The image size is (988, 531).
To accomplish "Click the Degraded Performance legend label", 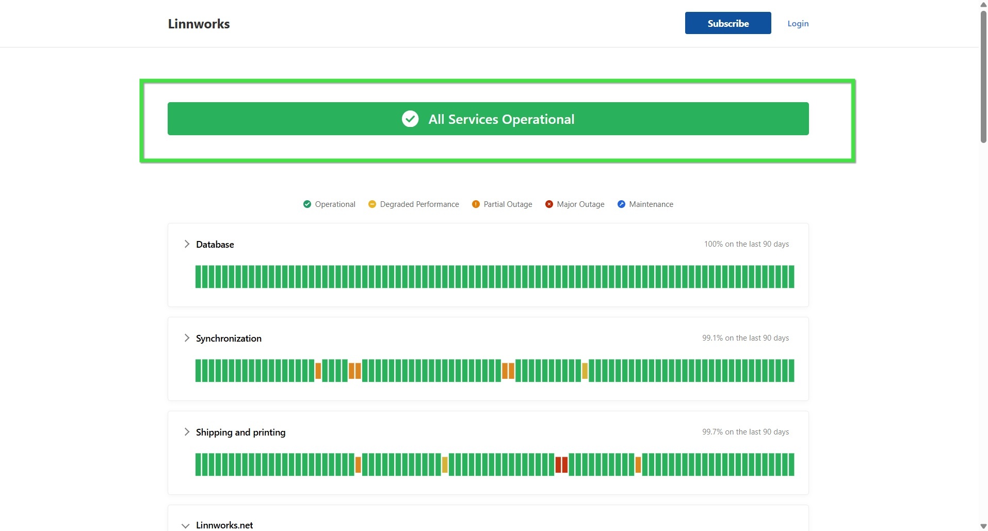I will (419, 204).
